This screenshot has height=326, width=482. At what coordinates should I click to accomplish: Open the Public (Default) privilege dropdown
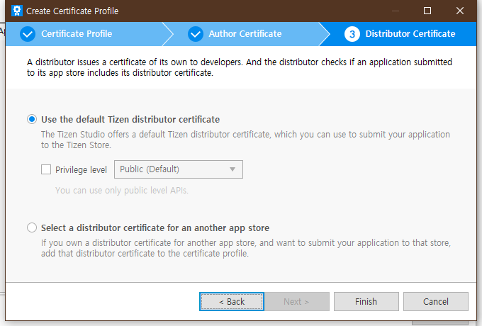click(179, 169)
